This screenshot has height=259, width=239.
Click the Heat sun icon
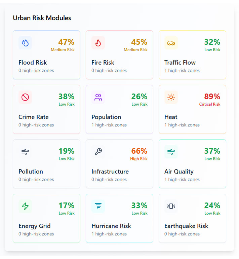(x=171, y=97)
